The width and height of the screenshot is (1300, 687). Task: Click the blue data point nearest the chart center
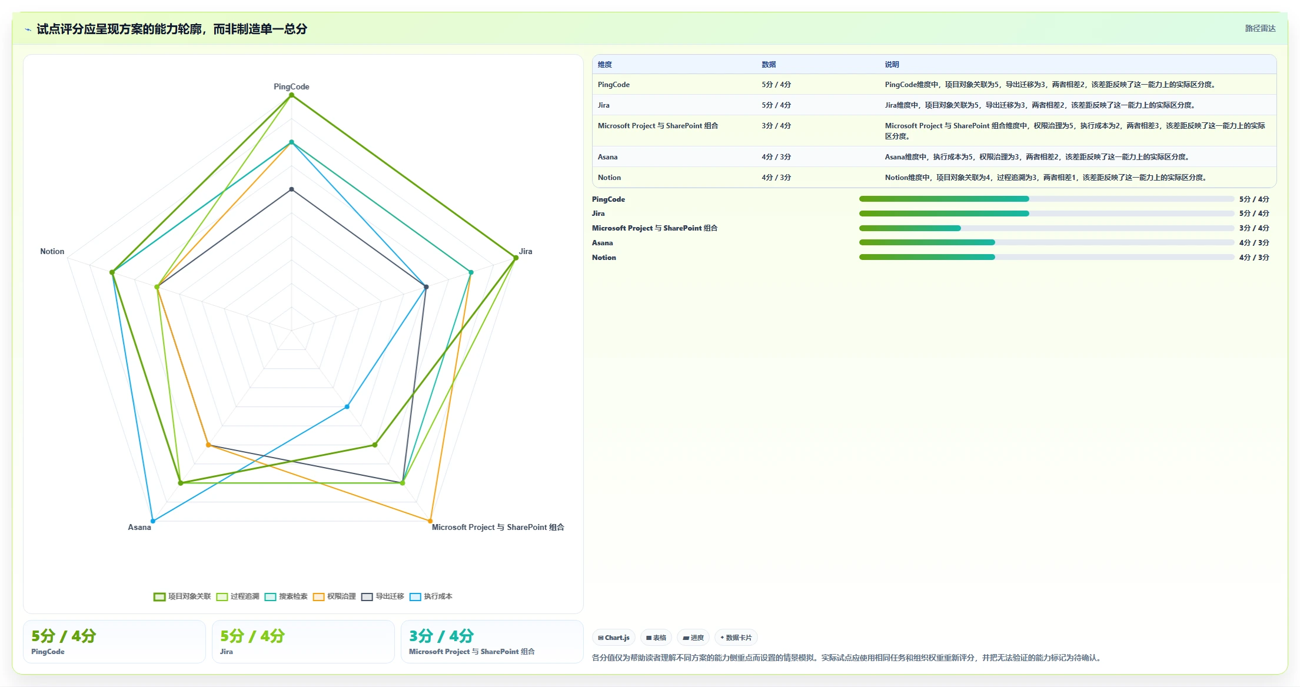click(347, 406)
